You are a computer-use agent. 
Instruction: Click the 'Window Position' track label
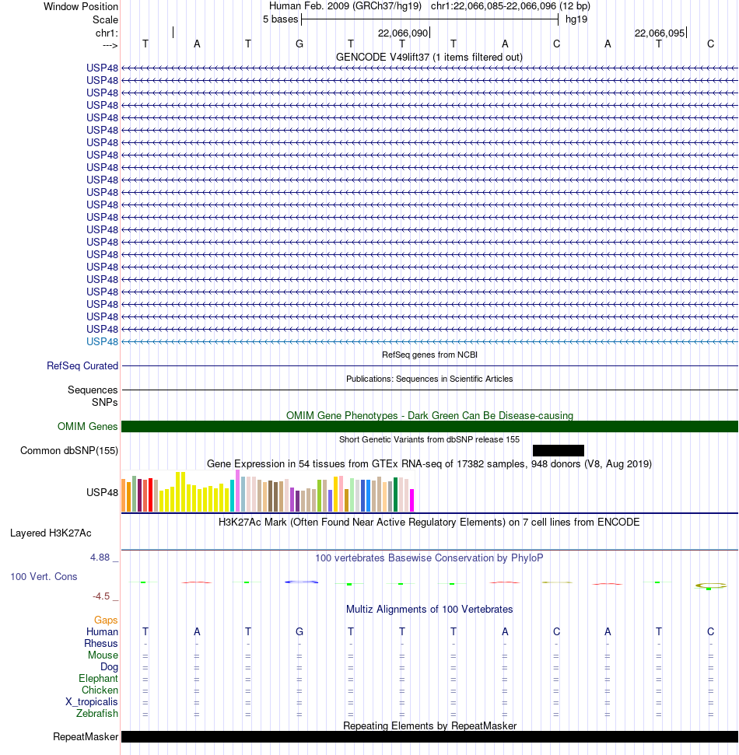[80, 7]
